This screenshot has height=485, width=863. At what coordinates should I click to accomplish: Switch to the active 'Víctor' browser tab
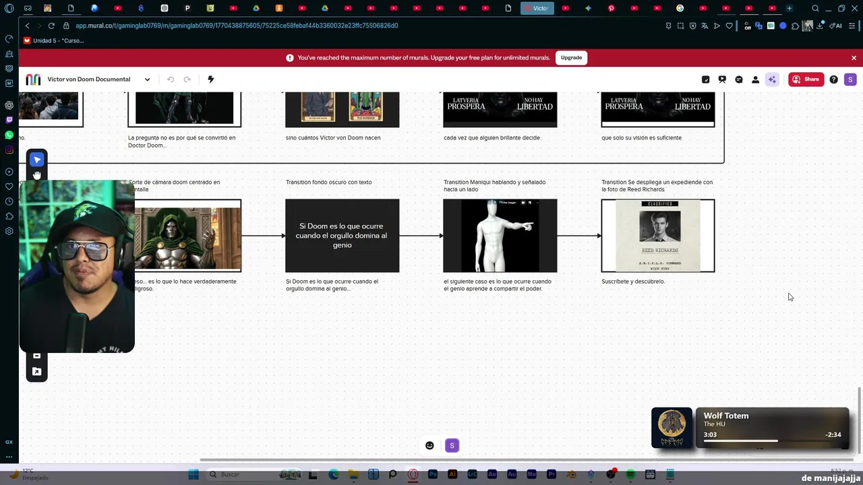(x=537, y=8)
